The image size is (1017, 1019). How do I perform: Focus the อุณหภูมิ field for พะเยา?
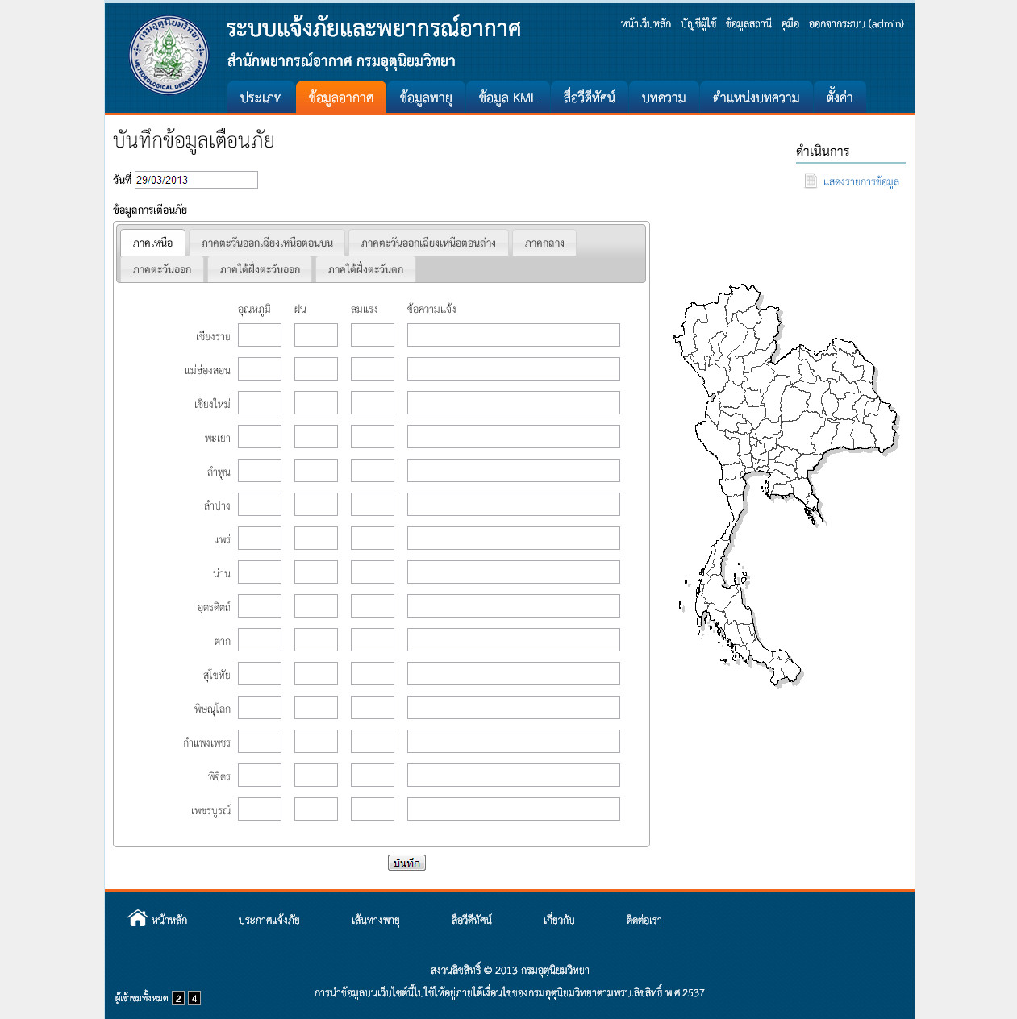click(260, 437)
